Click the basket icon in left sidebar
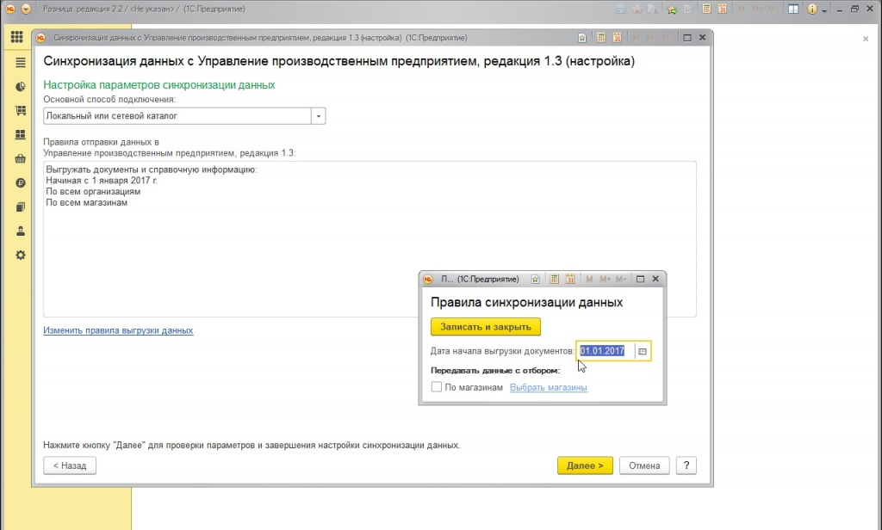 point(21,159)
